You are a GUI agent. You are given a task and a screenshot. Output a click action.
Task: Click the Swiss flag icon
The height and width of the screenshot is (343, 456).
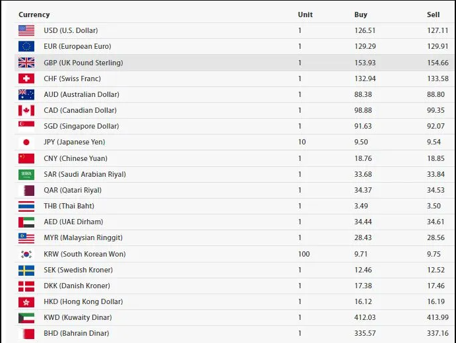coord(26,78)
